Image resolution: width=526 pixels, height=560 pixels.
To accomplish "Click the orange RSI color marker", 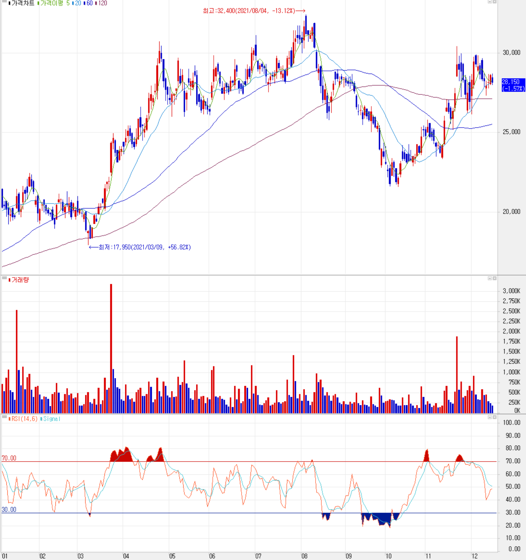I will point(9,419).
